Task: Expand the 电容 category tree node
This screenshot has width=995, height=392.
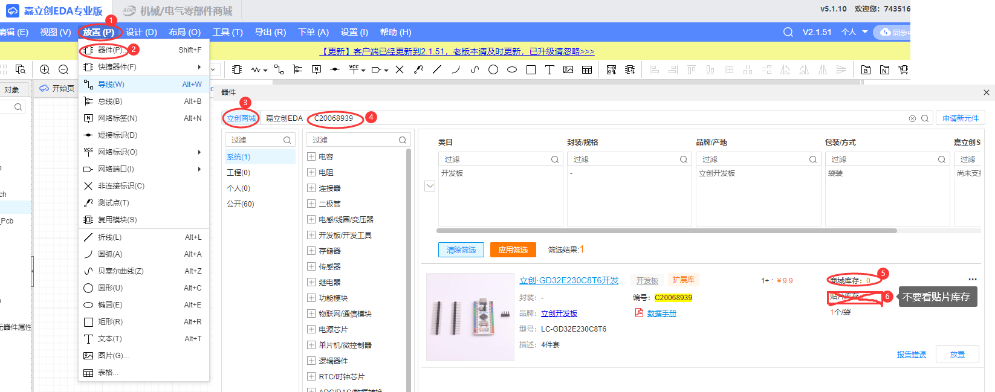Action: coord(311,156)
